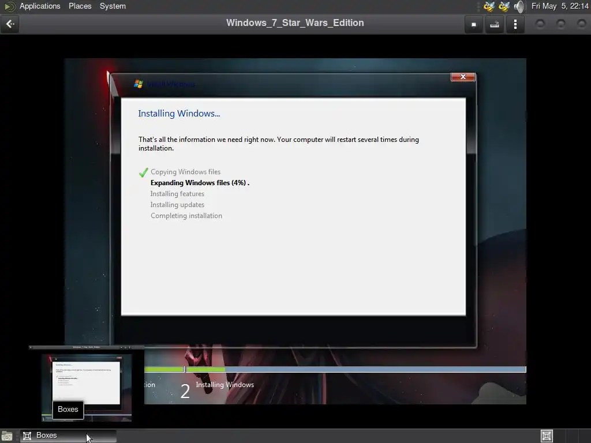Screen dimensions: 591x443
Task: Click the show desktop icon in bottom panel
Action: click(x=7, y=436)
